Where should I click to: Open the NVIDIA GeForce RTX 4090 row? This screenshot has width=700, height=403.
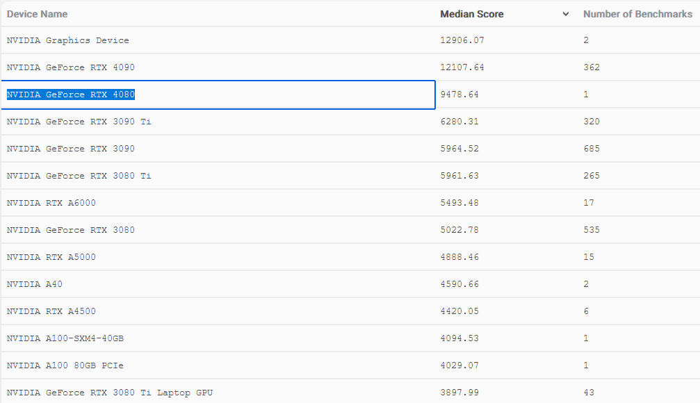point(71,67)
